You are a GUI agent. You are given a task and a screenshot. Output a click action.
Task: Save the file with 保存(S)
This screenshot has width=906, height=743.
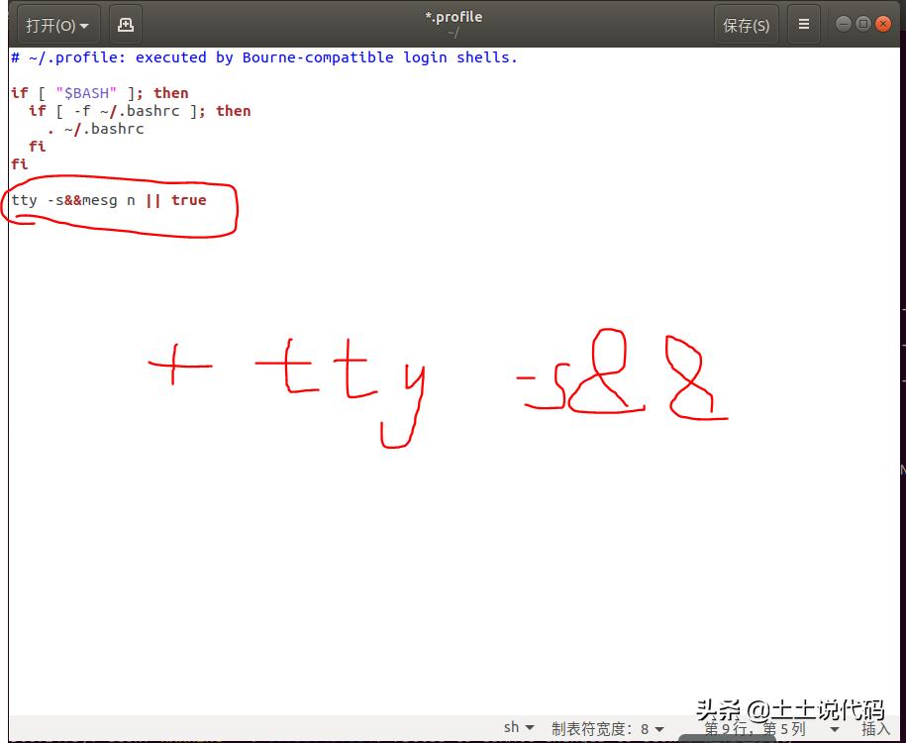[x=746, y=25]
